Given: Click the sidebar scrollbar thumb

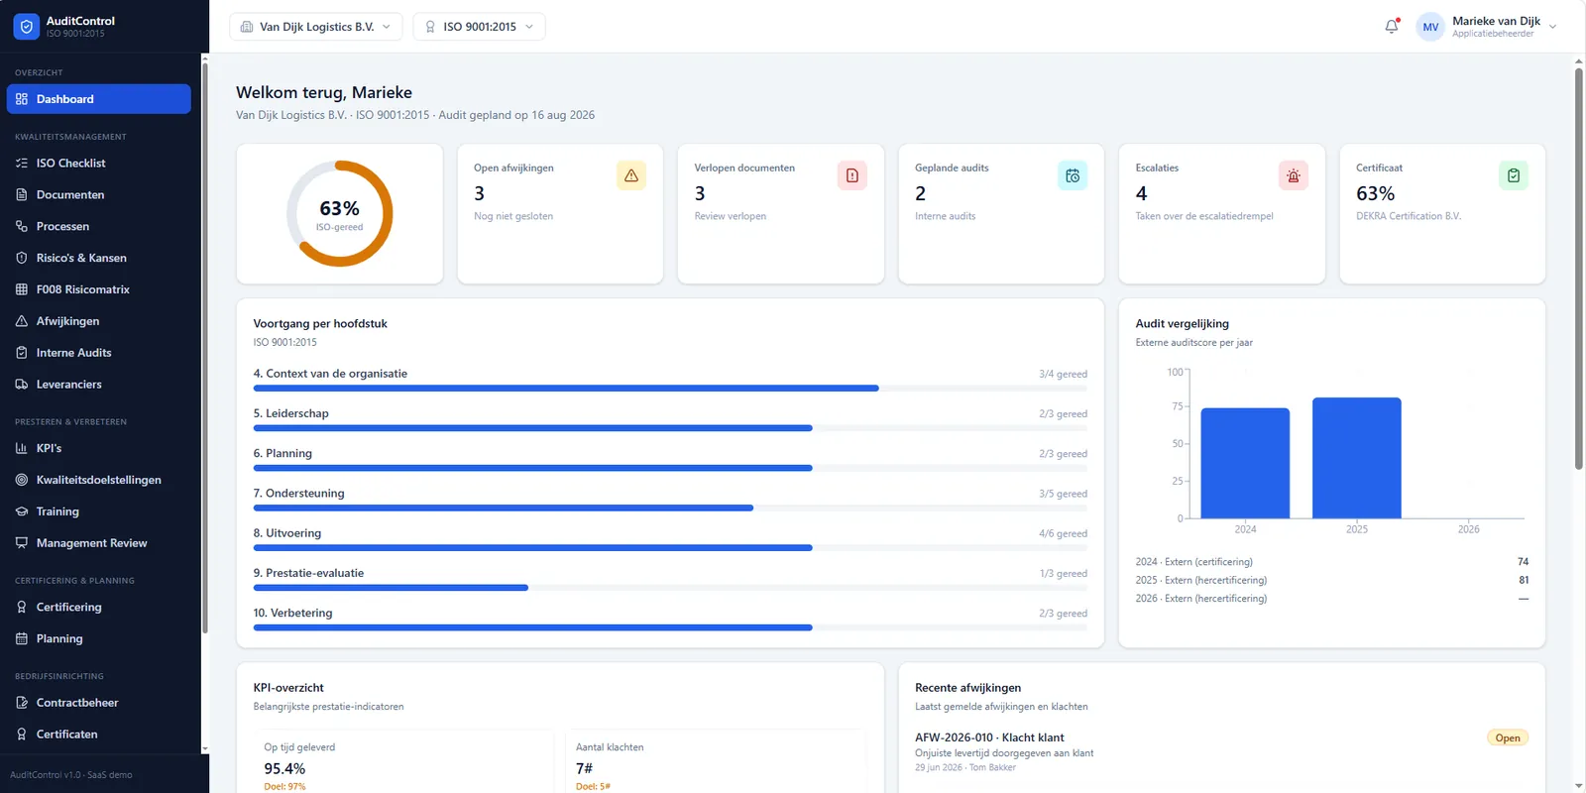Looking at the screenshot, I should pyautogui.click(x=205, y=349).
